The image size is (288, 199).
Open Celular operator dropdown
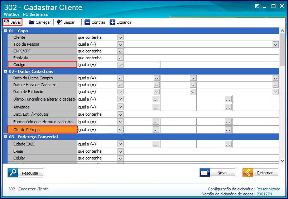(x=120, y=158)
